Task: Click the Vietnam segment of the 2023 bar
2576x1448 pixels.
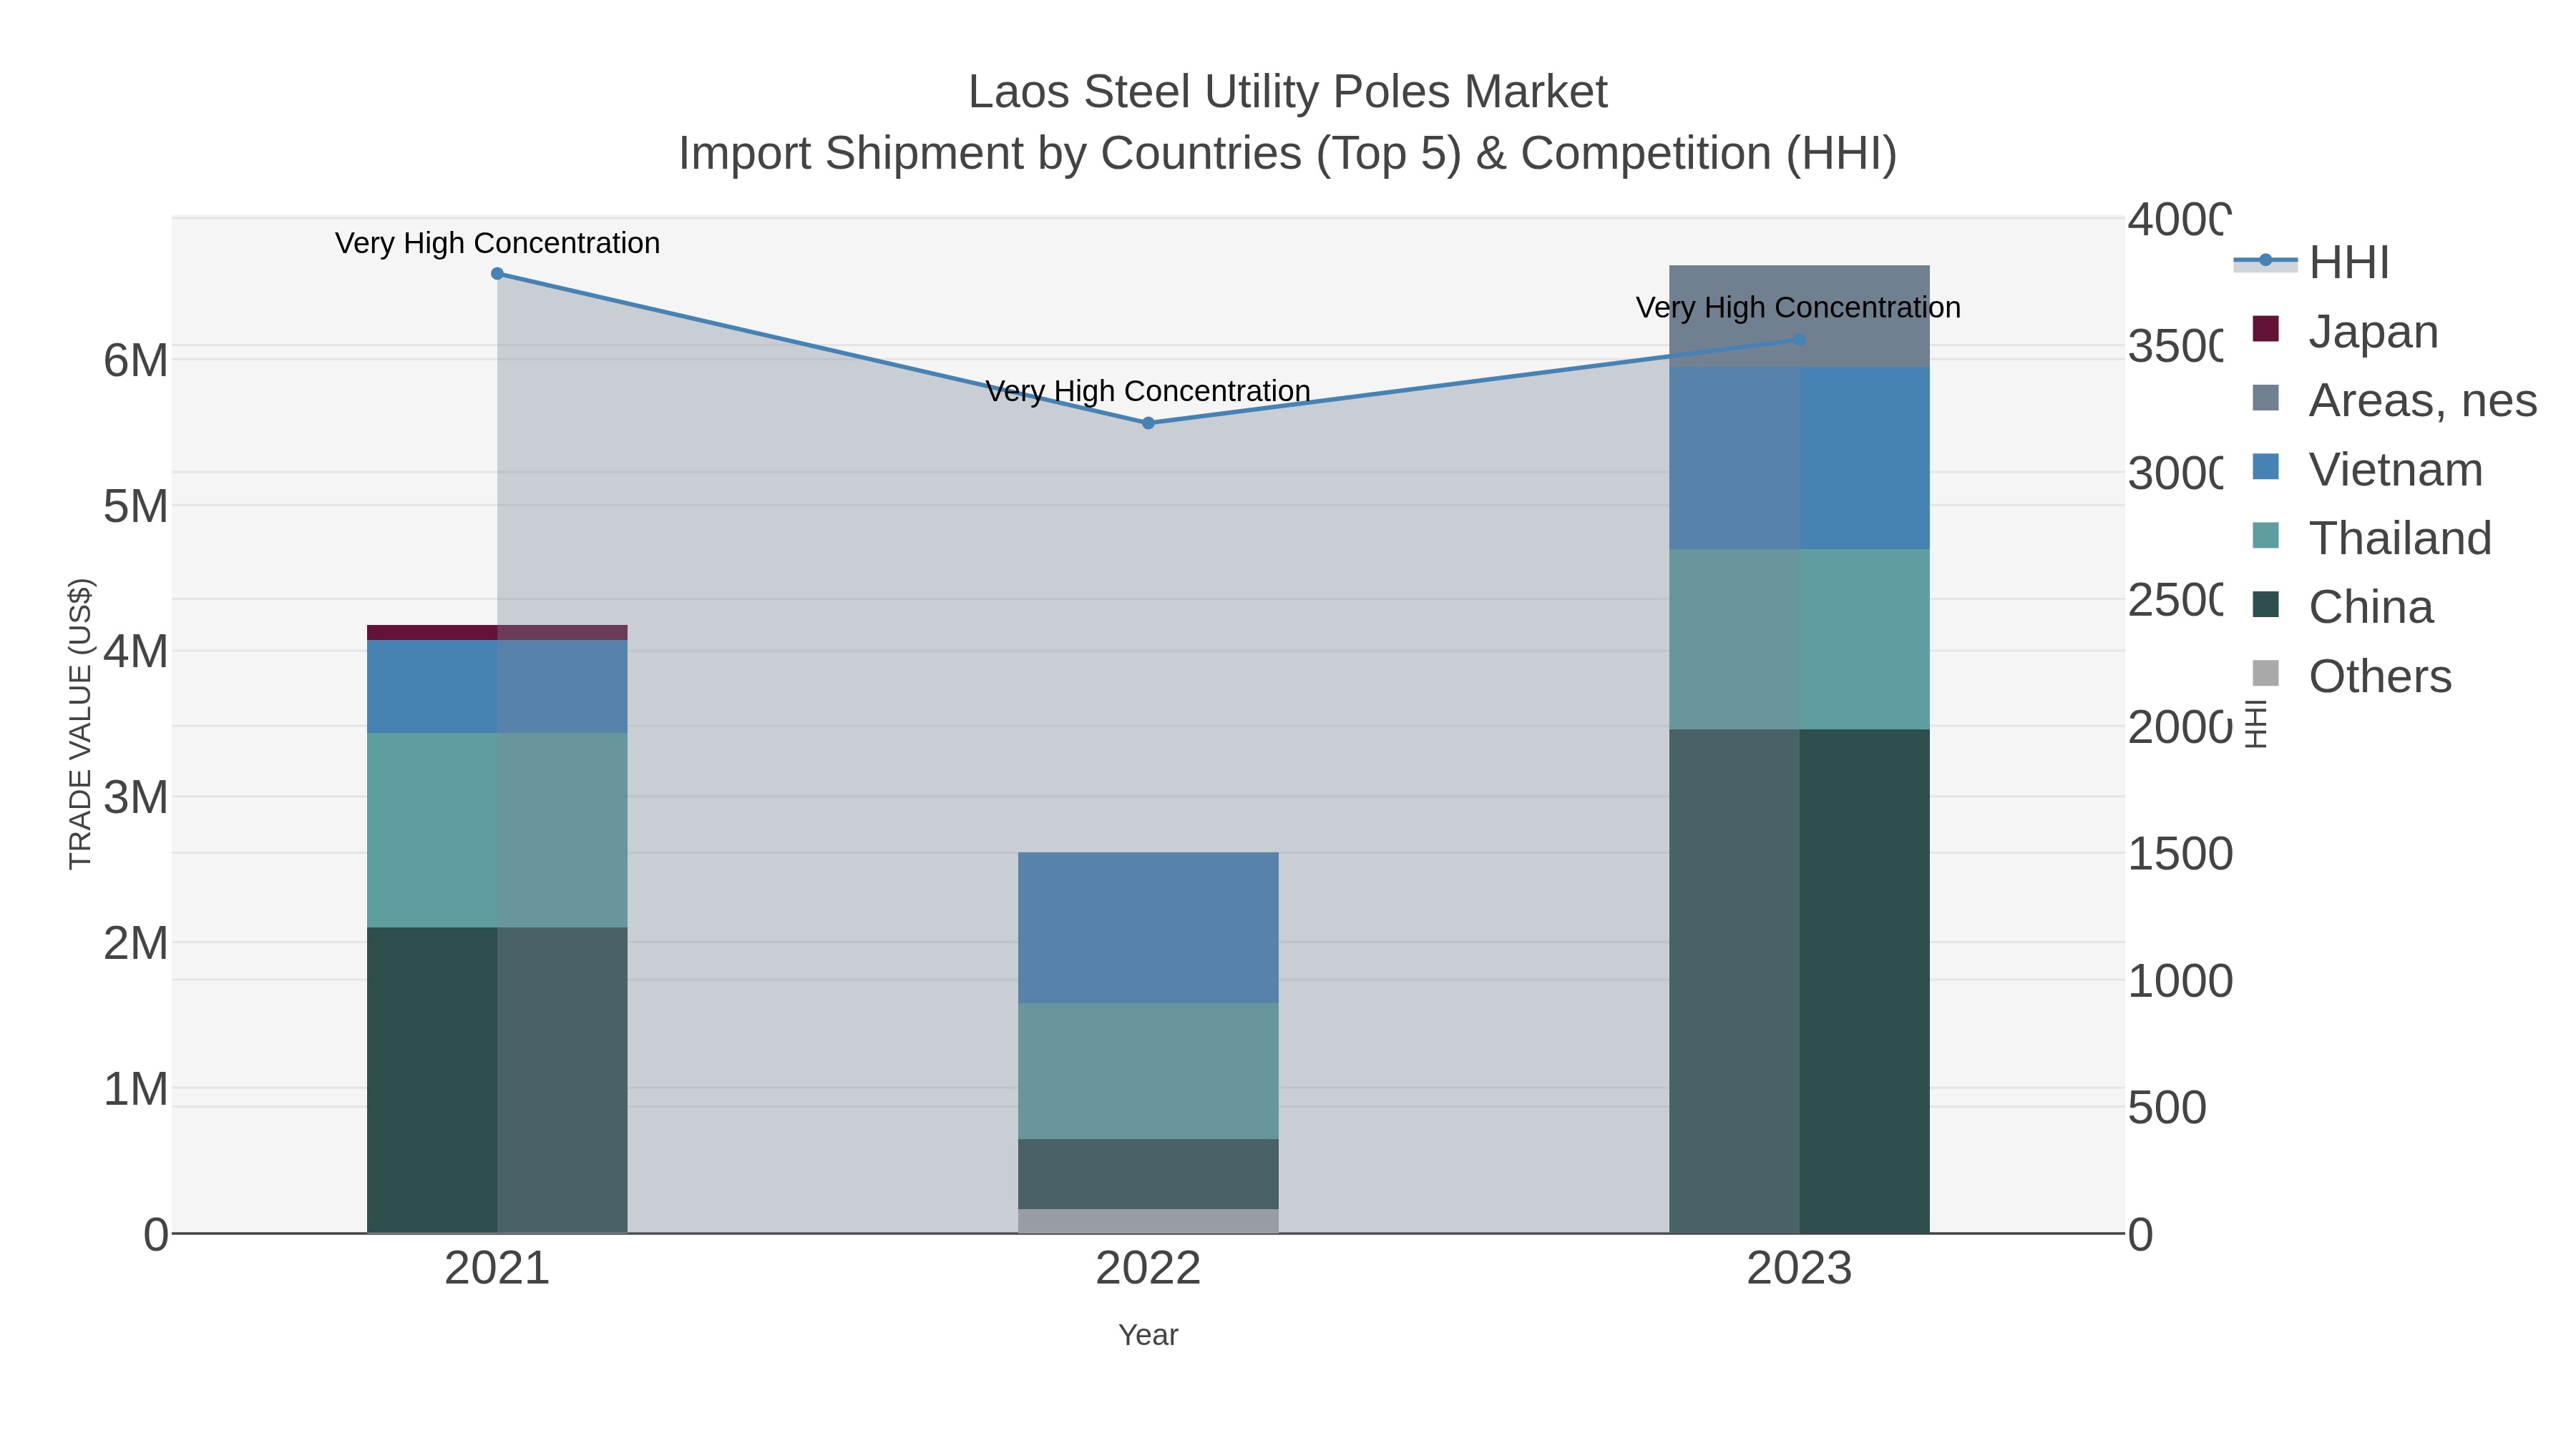Action: (x=1799, y=458)
